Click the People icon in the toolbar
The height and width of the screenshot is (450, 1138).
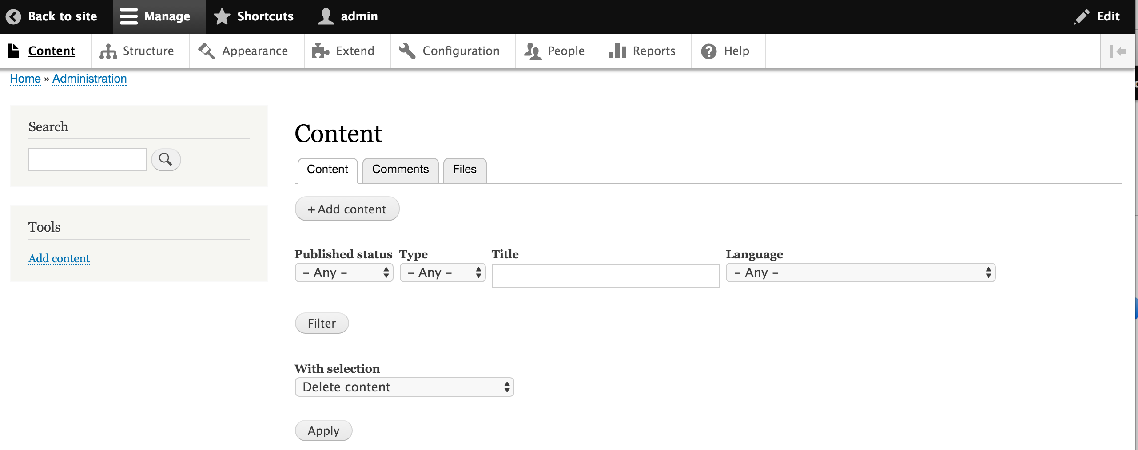click(x=532, y=51)
